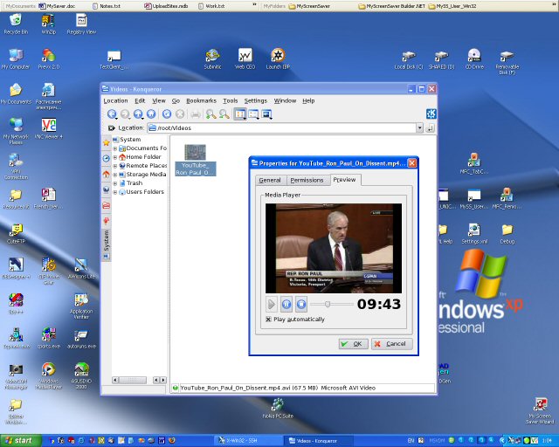Go to Home URL via toolbar icon
This screenshot has width=559, height=447.
tap(151, 113)
